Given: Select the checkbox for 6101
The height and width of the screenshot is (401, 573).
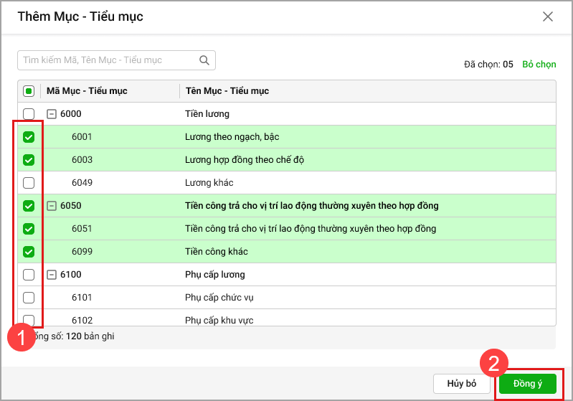Looking at the screenshot, I should pyautogui.click(x=29, y=298).
